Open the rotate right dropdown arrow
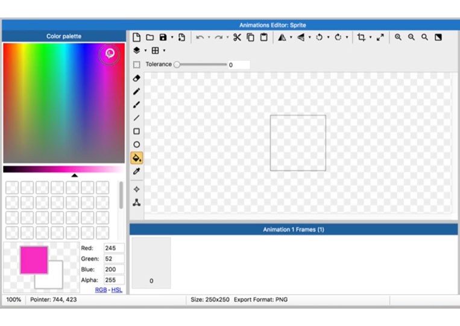The width and height of the screenshot is (460, 326). pyautogui.click(x=347, y=37)
